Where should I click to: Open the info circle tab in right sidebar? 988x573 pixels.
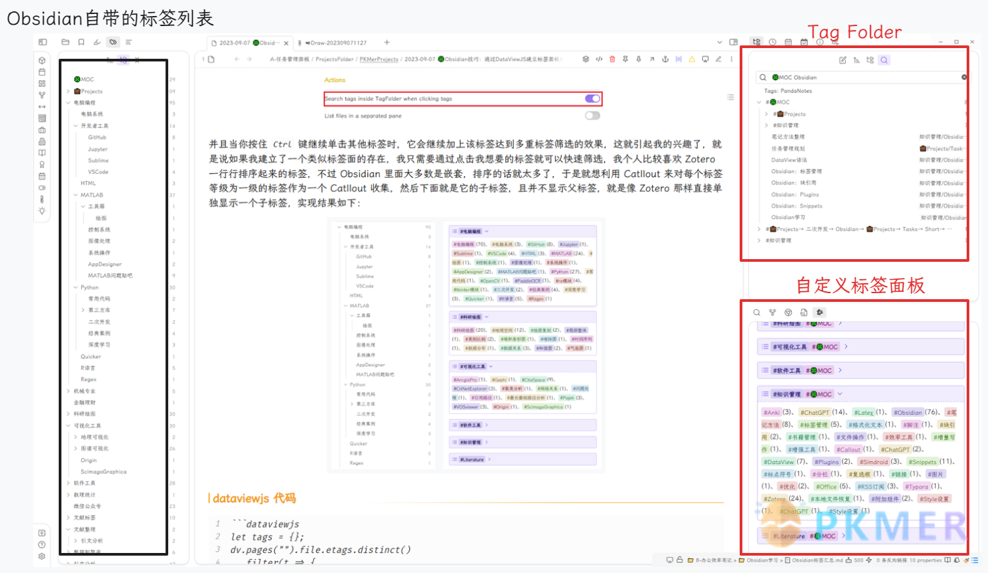tap(820, 42)
